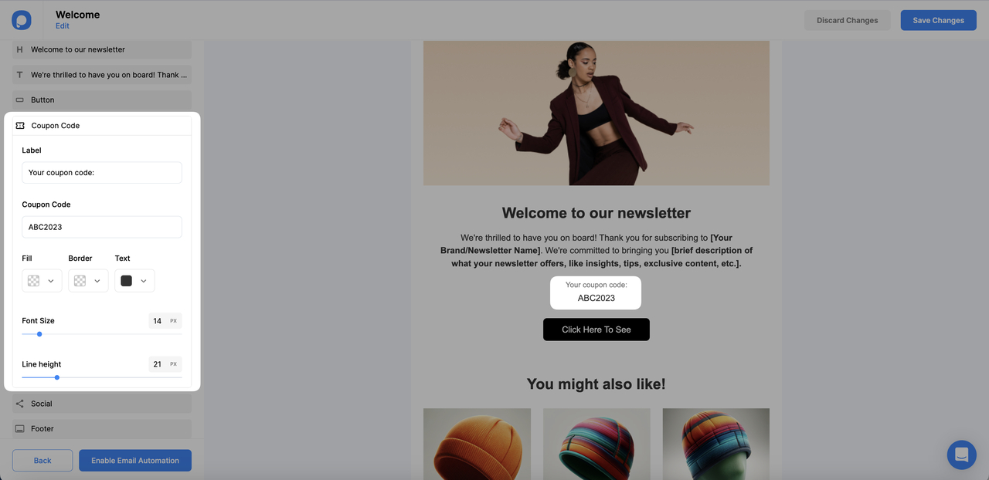Click the Font Size slider handle
989x480 pixels.
pos(39,334)
